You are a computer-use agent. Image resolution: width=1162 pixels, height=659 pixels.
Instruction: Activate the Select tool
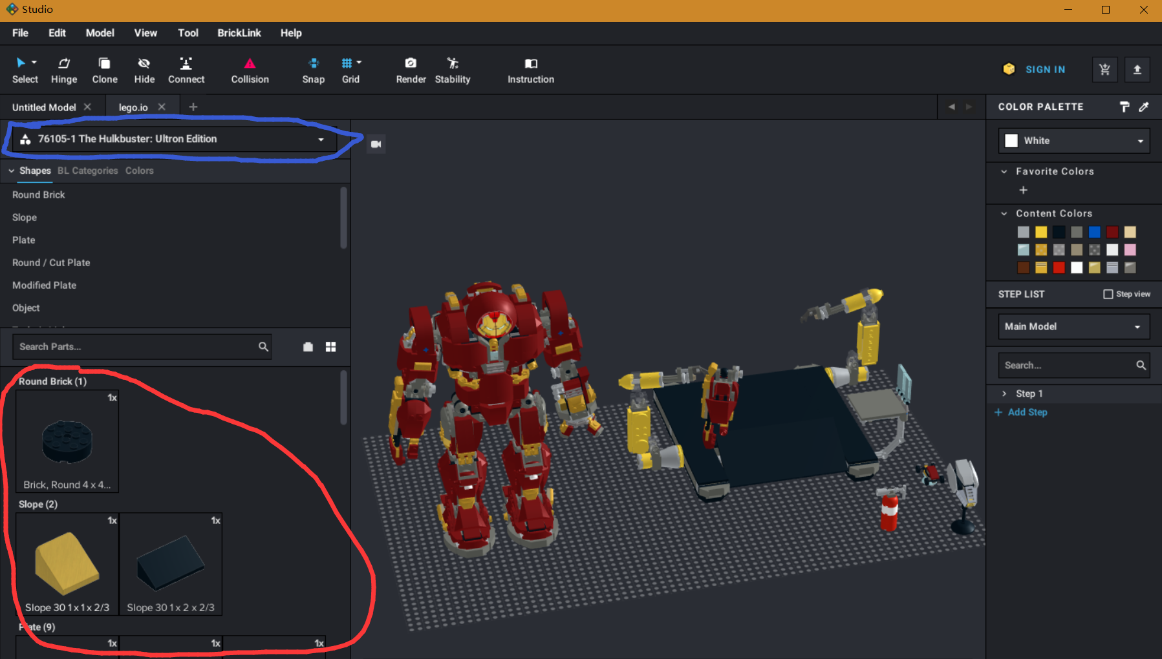coord(25,70)
